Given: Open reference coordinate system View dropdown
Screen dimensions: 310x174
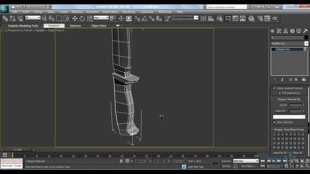Looking at the screenshot, I should coord(101,17).
